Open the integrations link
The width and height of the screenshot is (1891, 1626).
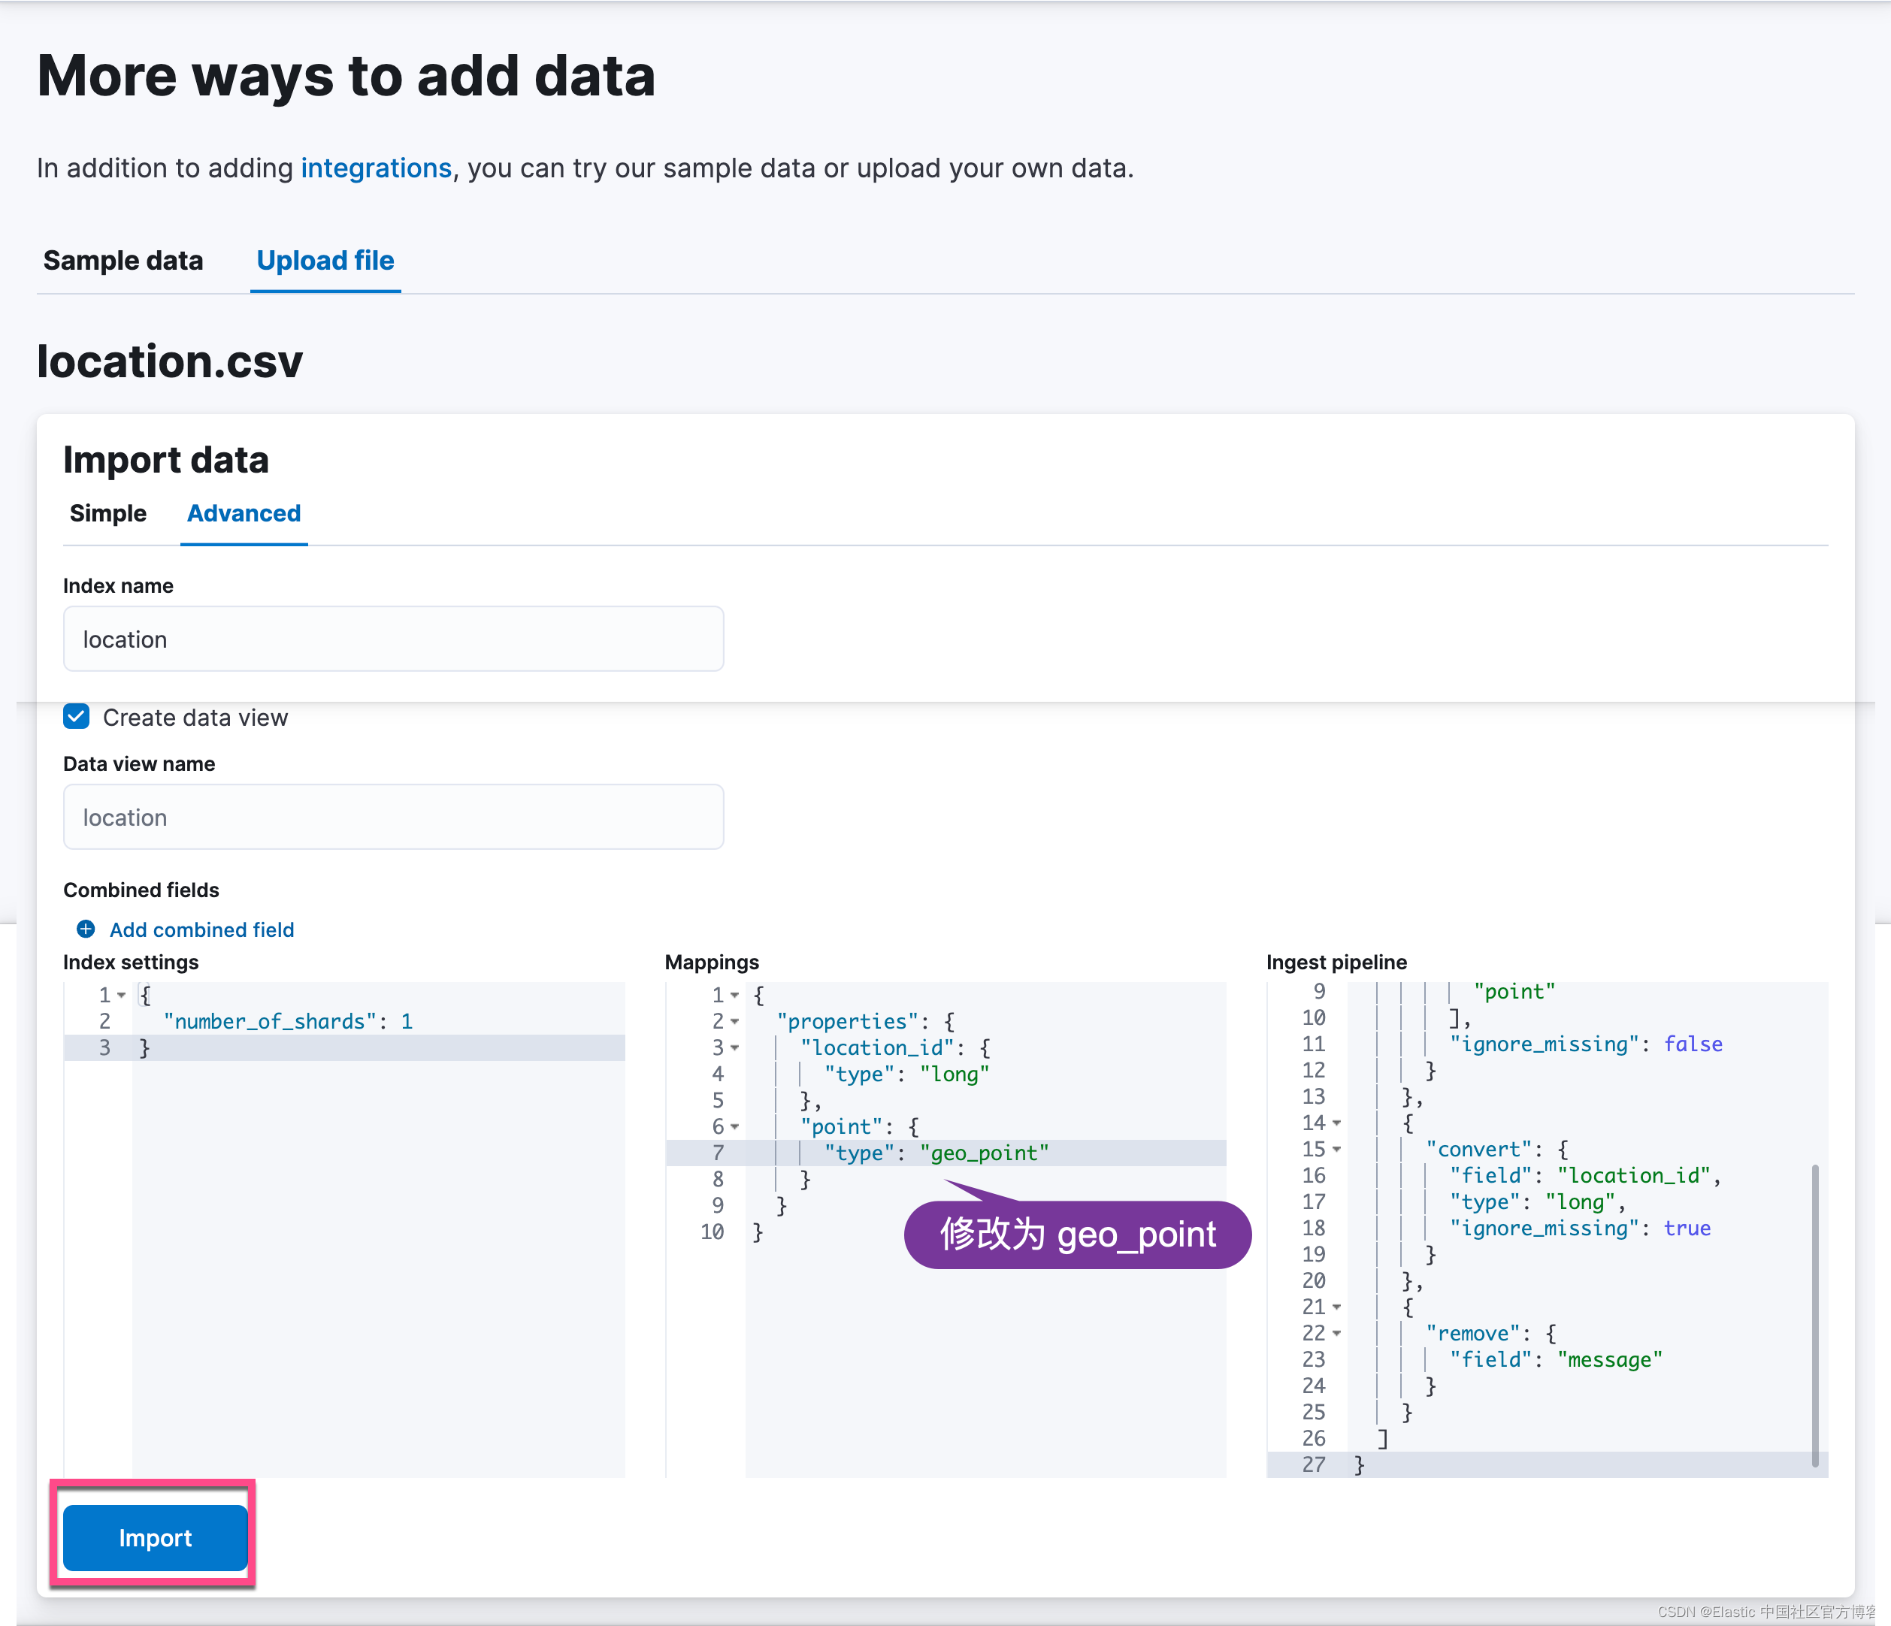click(x=375, y=168)
